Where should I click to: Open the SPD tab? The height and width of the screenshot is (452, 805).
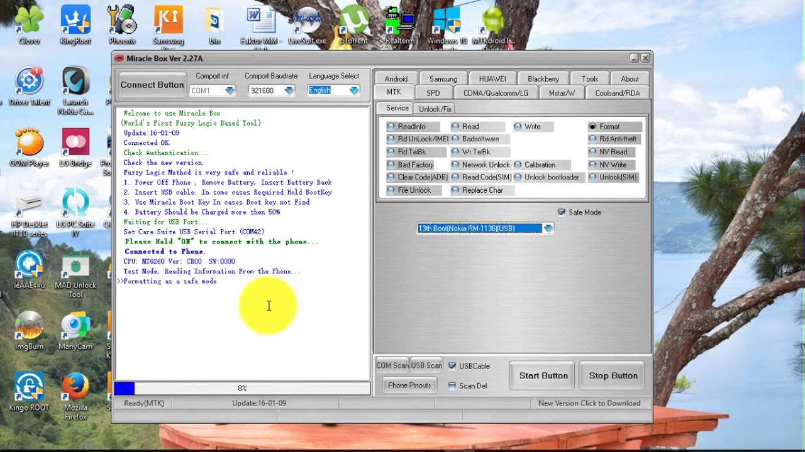click(x=433, y=93)
